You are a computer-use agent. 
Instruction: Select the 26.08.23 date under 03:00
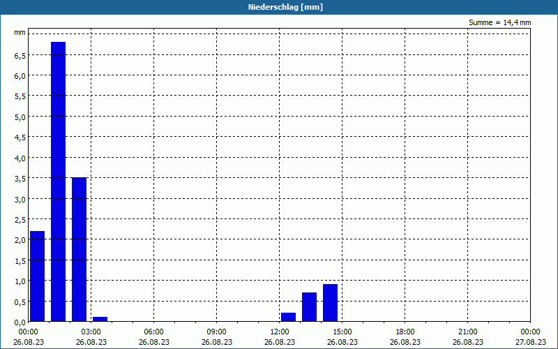[91, 342]
